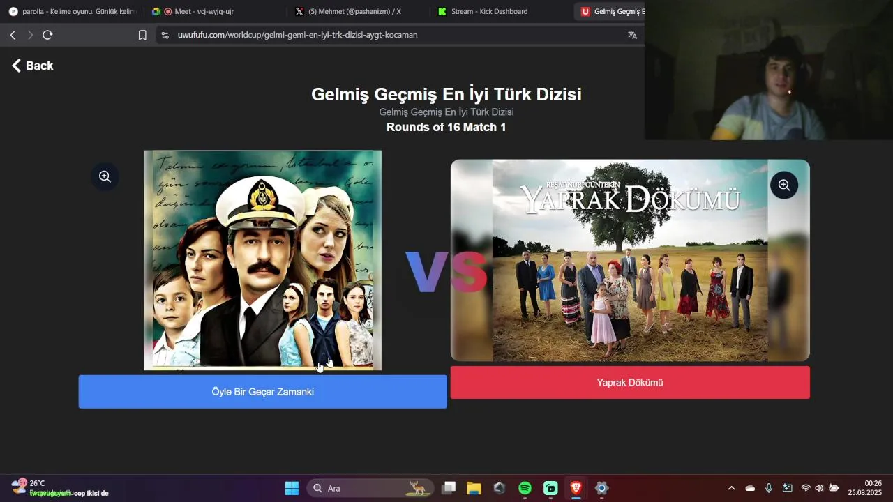Viewport: 893px width, 502px height.
Task: Show hidden system tray icons
Action: tap(731, 488)
